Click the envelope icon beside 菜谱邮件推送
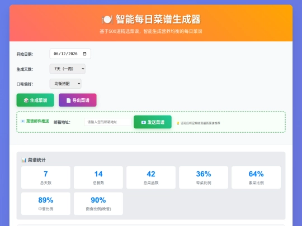 (23, 121)
